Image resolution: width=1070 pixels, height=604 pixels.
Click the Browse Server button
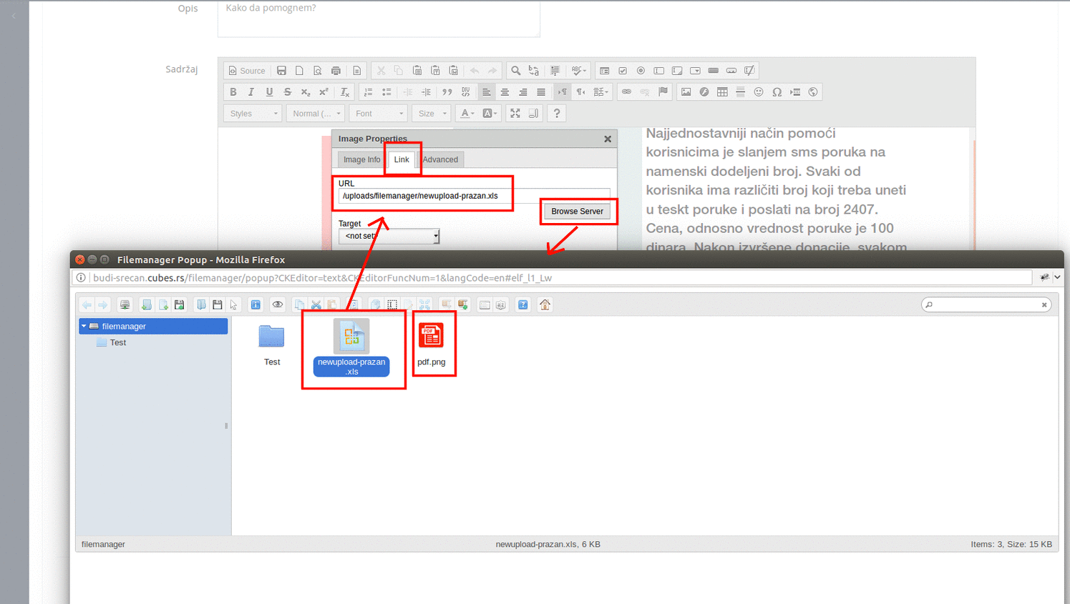(x=577, y=212)
